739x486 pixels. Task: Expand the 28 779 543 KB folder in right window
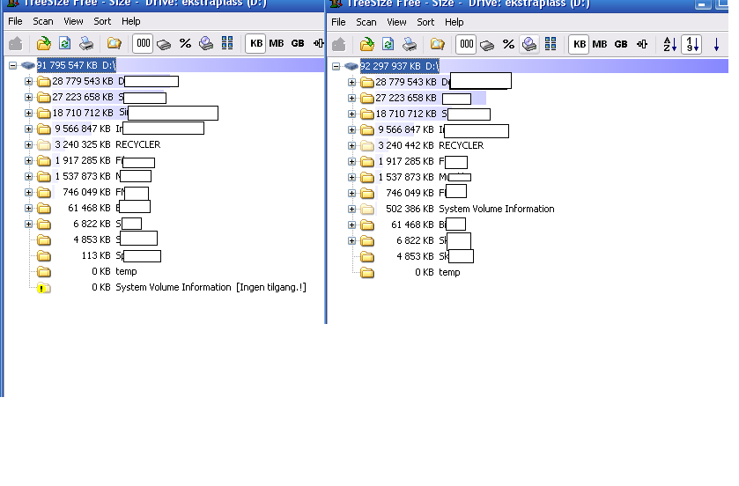pos(351,83)
